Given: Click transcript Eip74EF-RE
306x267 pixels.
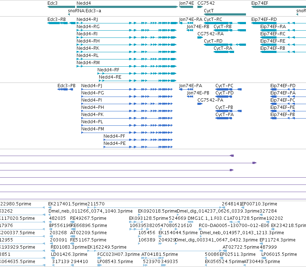Looking at the screenshot, I should point(273,41).
